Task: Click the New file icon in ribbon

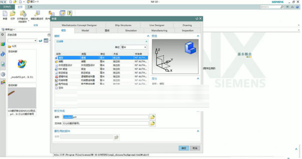Action: coord(5,14)
